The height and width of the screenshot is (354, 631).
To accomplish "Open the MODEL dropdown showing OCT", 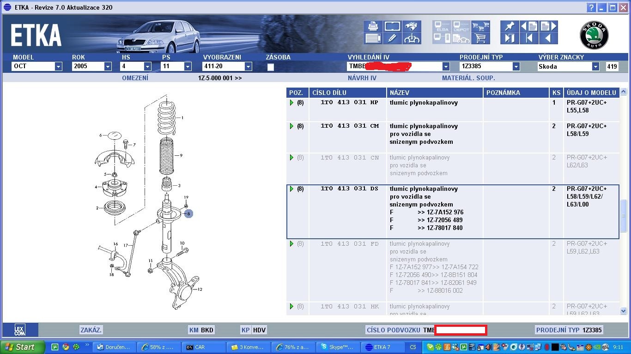I will (x=58, y=66).
